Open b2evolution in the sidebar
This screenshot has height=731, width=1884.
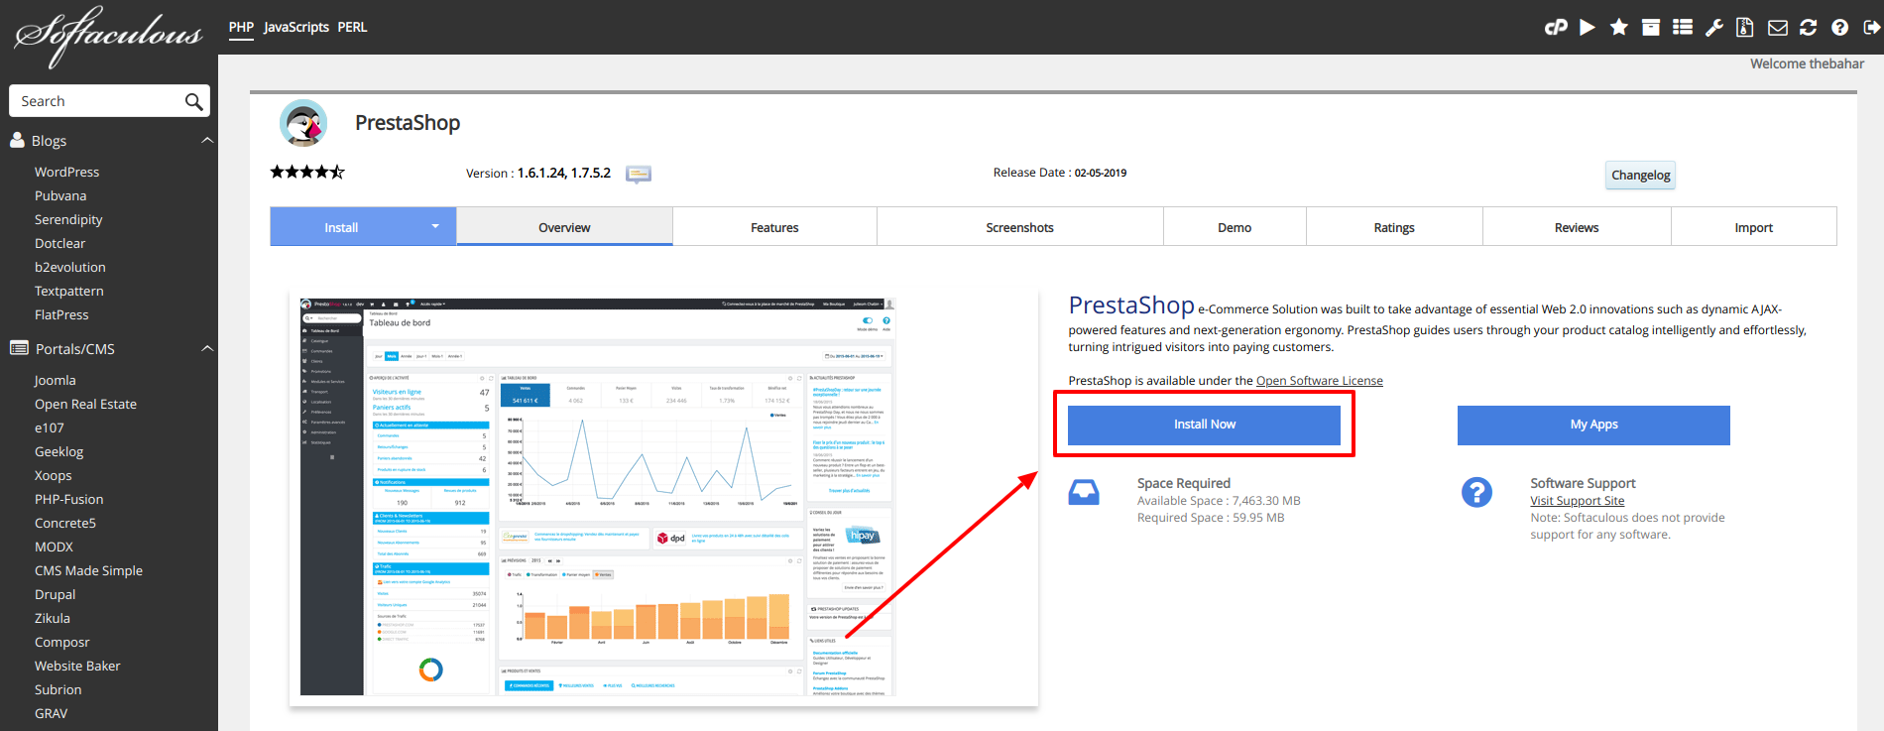[x=69, y=267]
